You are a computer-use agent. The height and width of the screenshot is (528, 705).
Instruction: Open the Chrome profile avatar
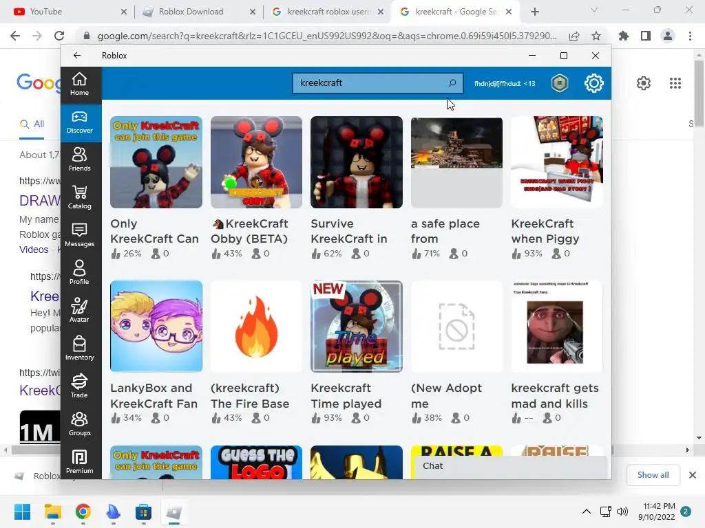[x=668, y=36]
